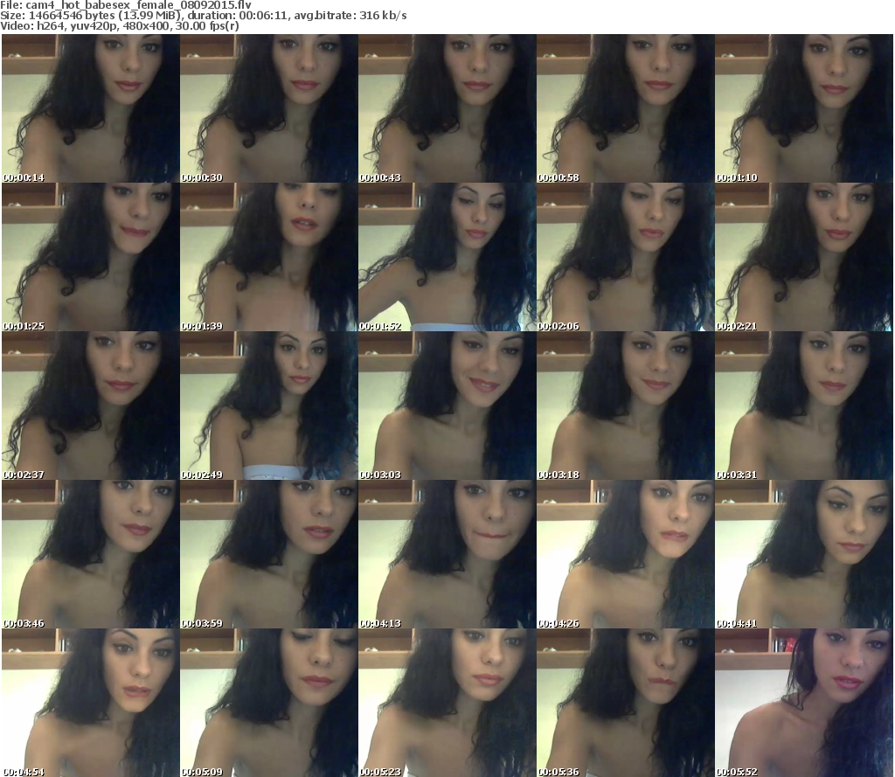
Task: Click the file name ending in 08092015.flv
Action: [x=138, y=5]
